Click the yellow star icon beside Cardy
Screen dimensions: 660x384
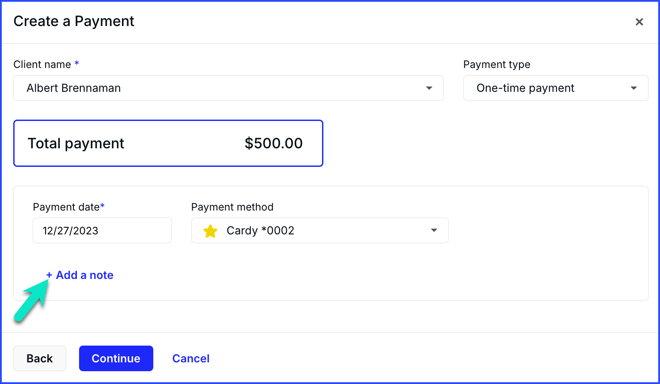pos(210,231)
